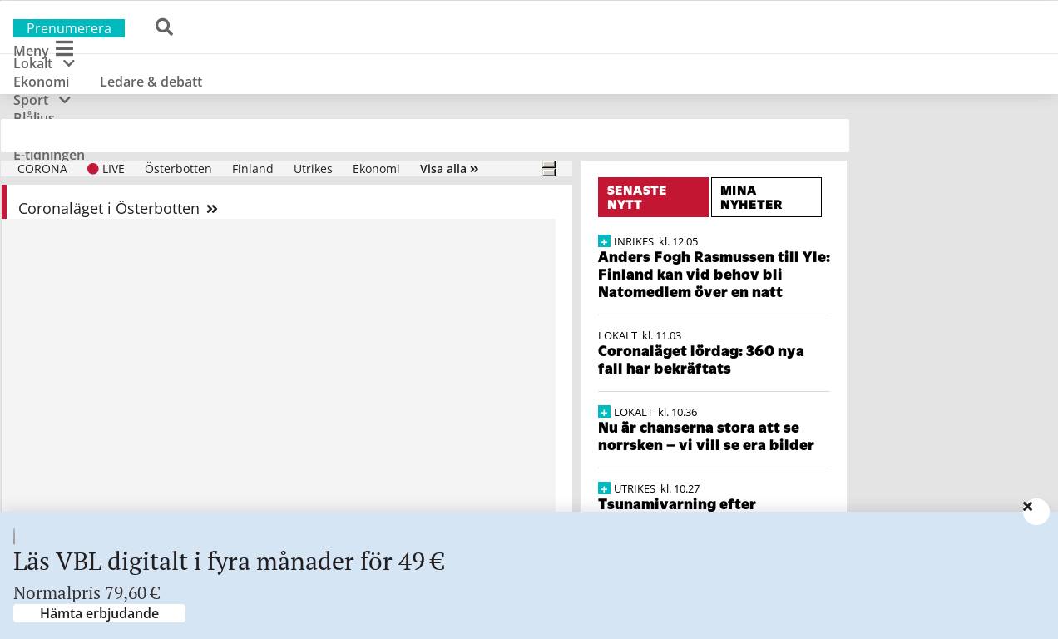Open the Ledare & debatt section

pos(151,82)
